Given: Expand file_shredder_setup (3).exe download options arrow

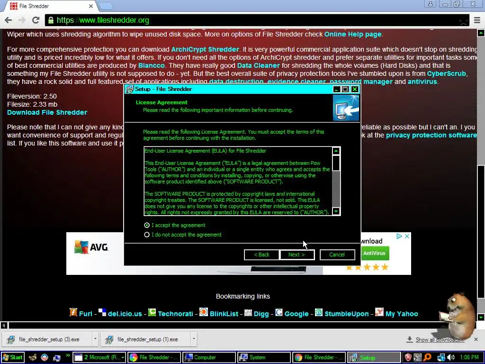Looking at the screenshot, I should click(95, 339).
